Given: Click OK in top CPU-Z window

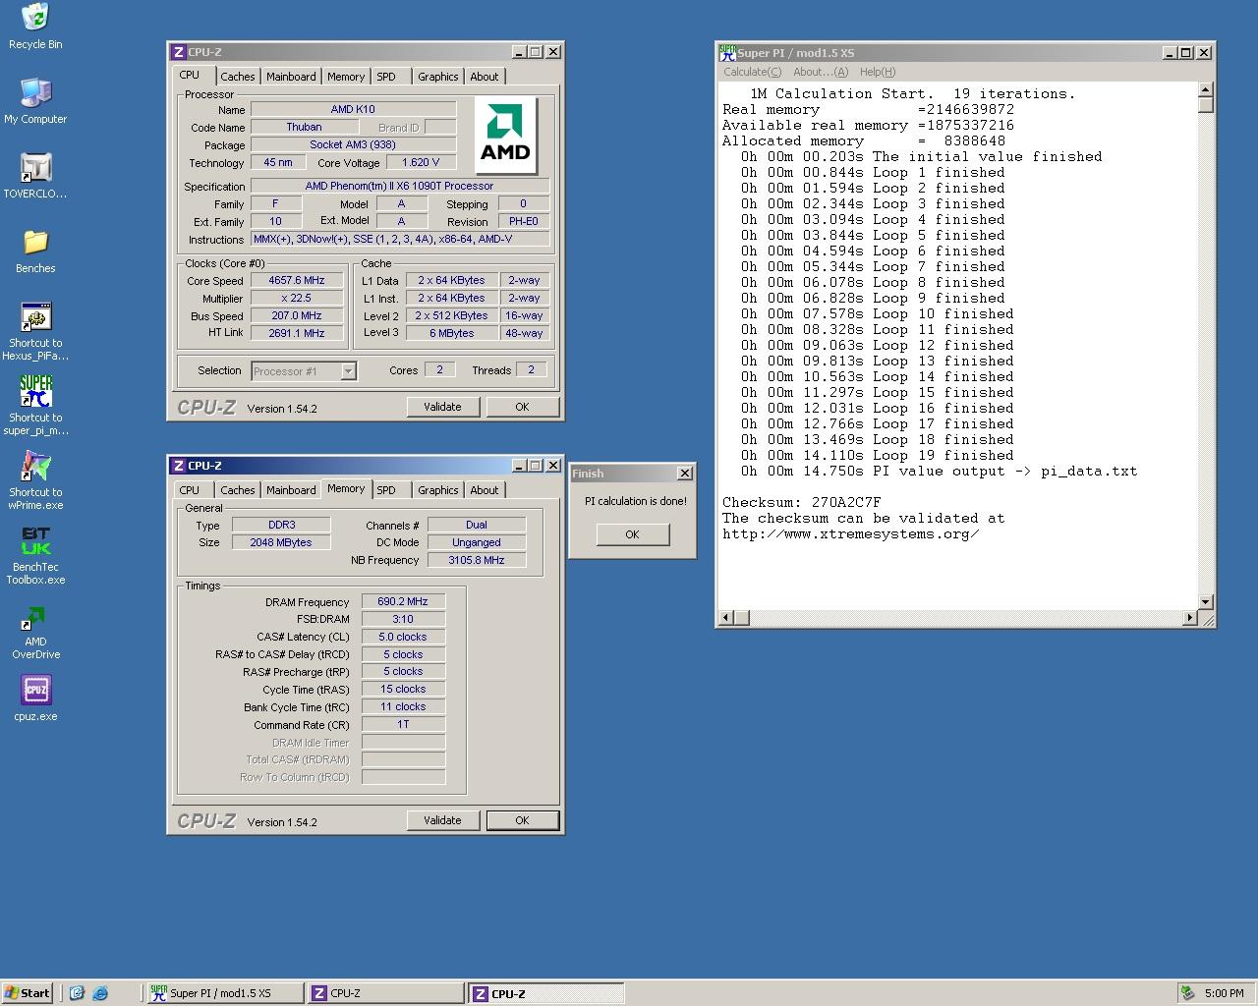Looking at the screenshot, I should click(522, 407).
